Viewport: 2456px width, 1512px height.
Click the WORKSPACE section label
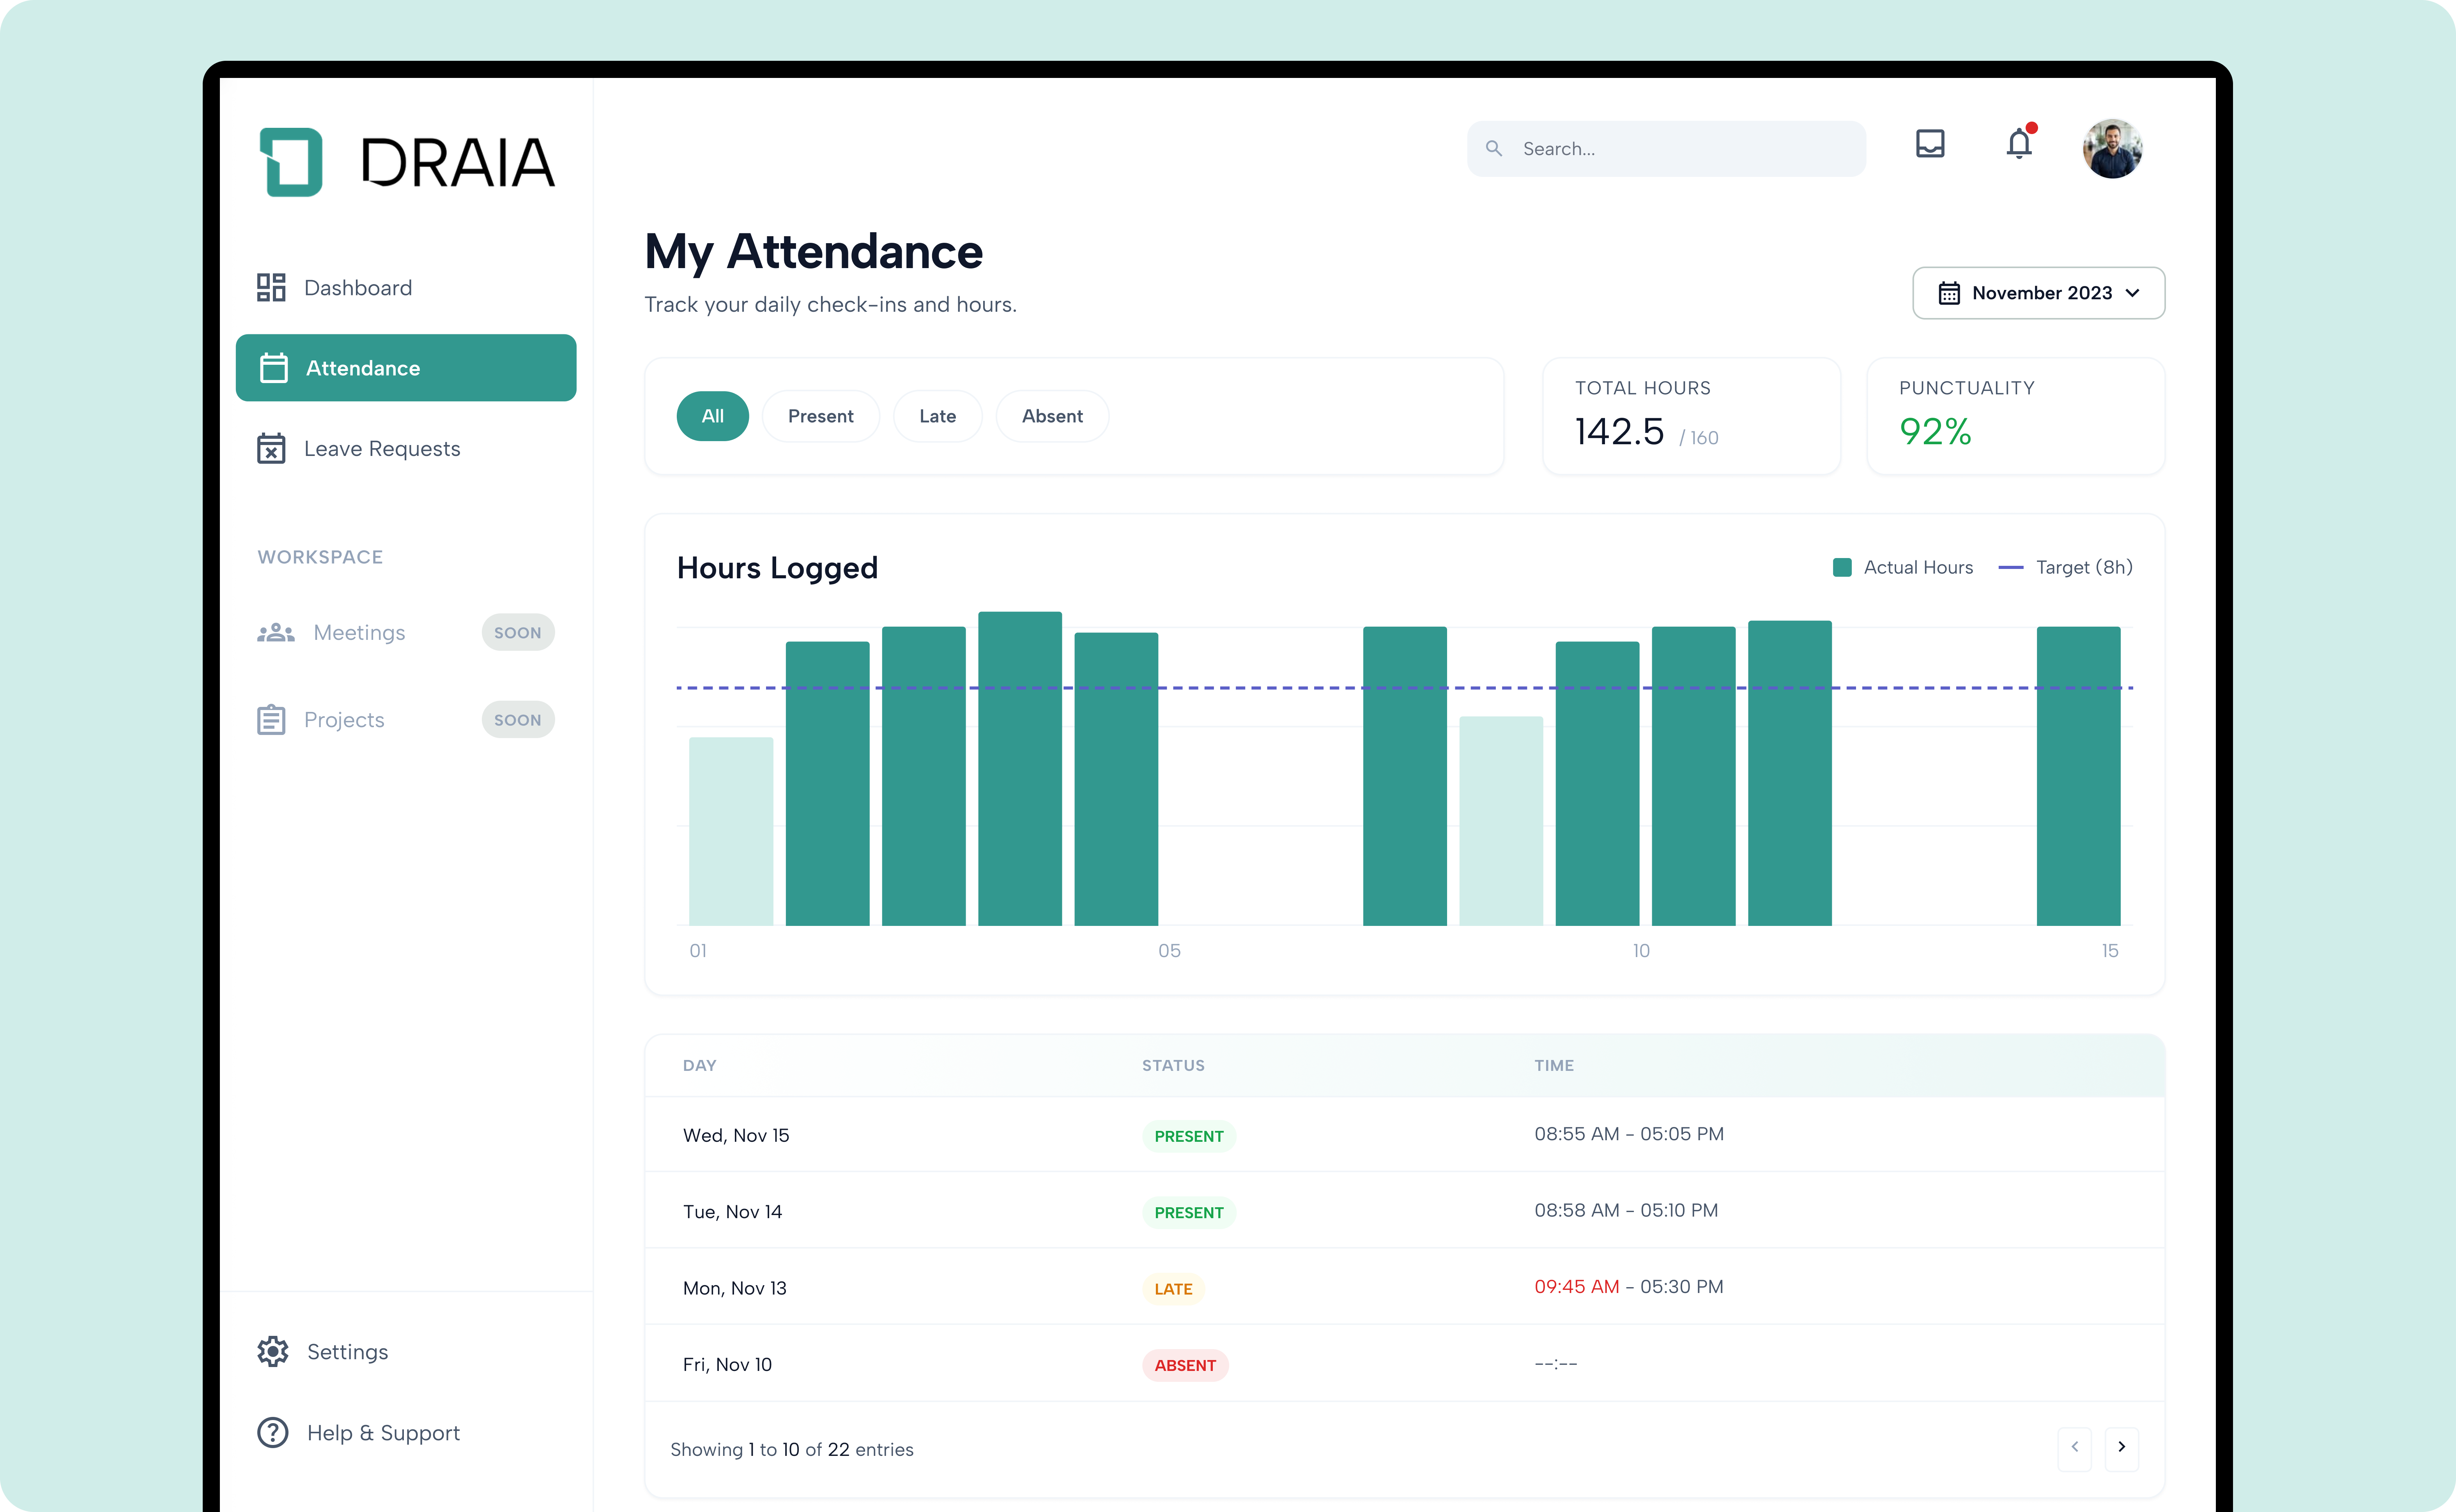tap(320, 557)
